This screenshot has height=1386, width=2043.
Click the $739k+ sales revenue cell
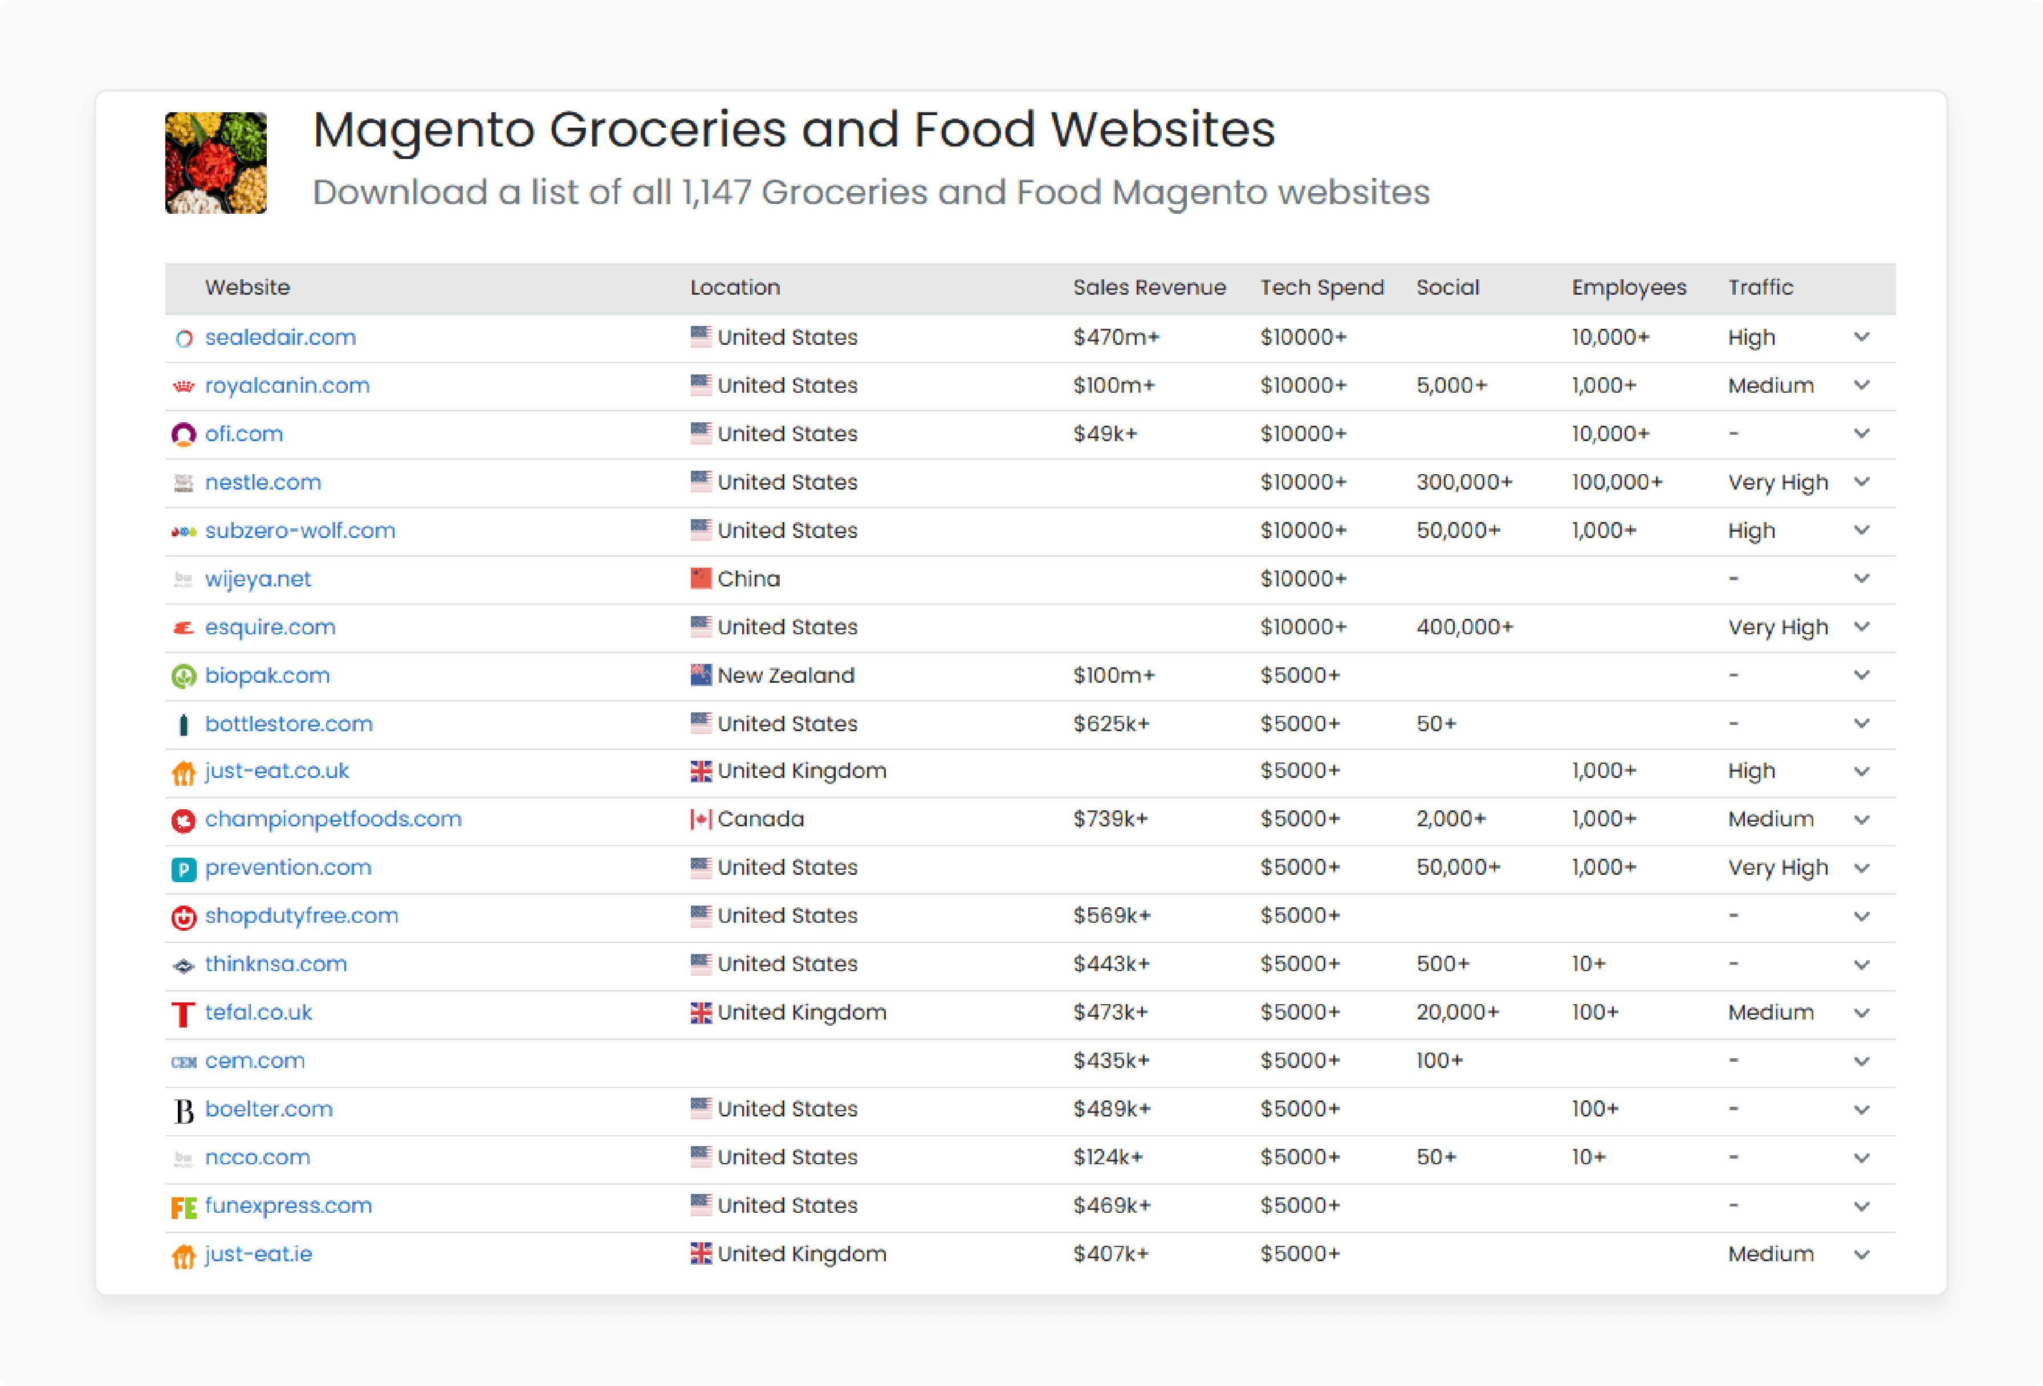[x=1110, y=819]
